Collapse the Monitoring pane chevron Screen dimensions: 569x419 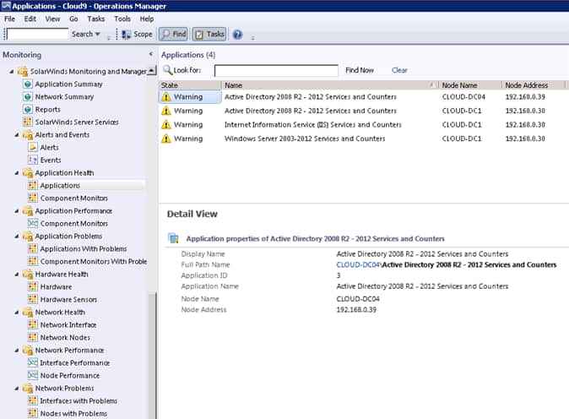click(151, 55)
